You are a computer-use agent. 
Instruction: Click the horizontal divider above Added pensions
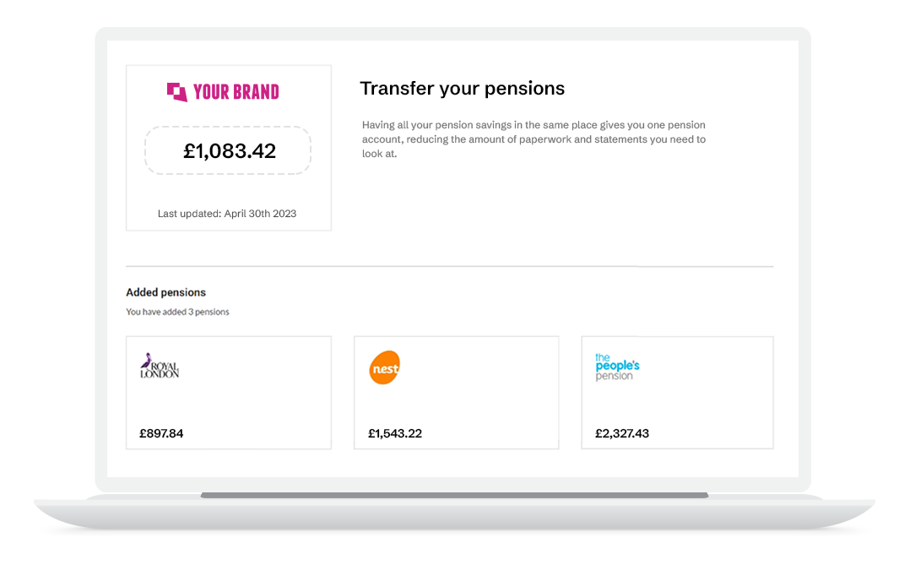click(449, 267)
